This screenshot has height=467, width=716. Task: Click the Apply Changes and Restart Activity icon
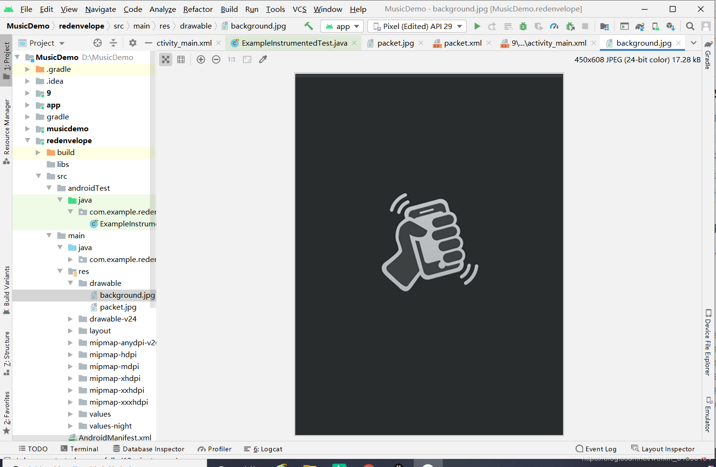(x=492, y=26)
